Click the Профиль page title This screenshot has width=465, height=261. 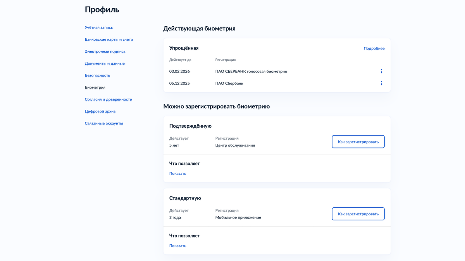click(x=102, y=10)
